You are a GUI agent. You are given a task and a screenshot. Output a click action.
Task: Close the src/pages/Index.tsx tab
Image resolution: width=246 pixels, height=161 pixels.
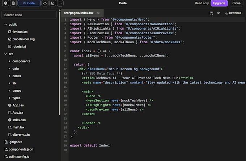(x=98, y=13)
